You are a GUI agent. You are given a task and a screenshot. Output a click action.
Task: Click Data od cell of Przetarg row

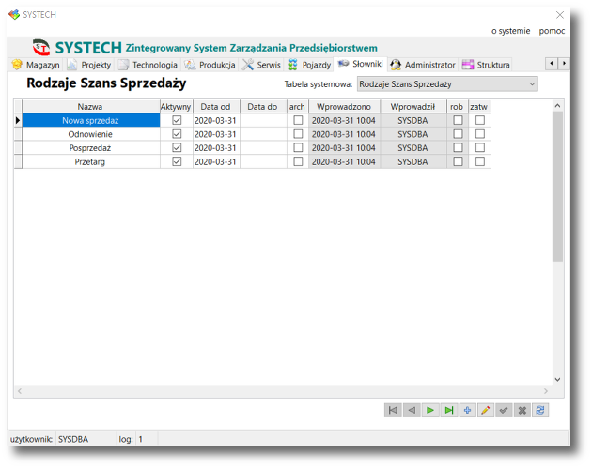coord(216,161)
